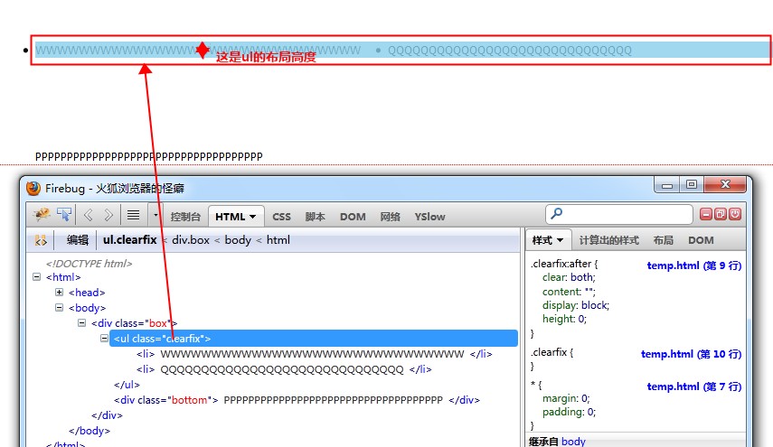773x447 pixels.
Task: Select body in the breadcrumb path
Action: 238,240
